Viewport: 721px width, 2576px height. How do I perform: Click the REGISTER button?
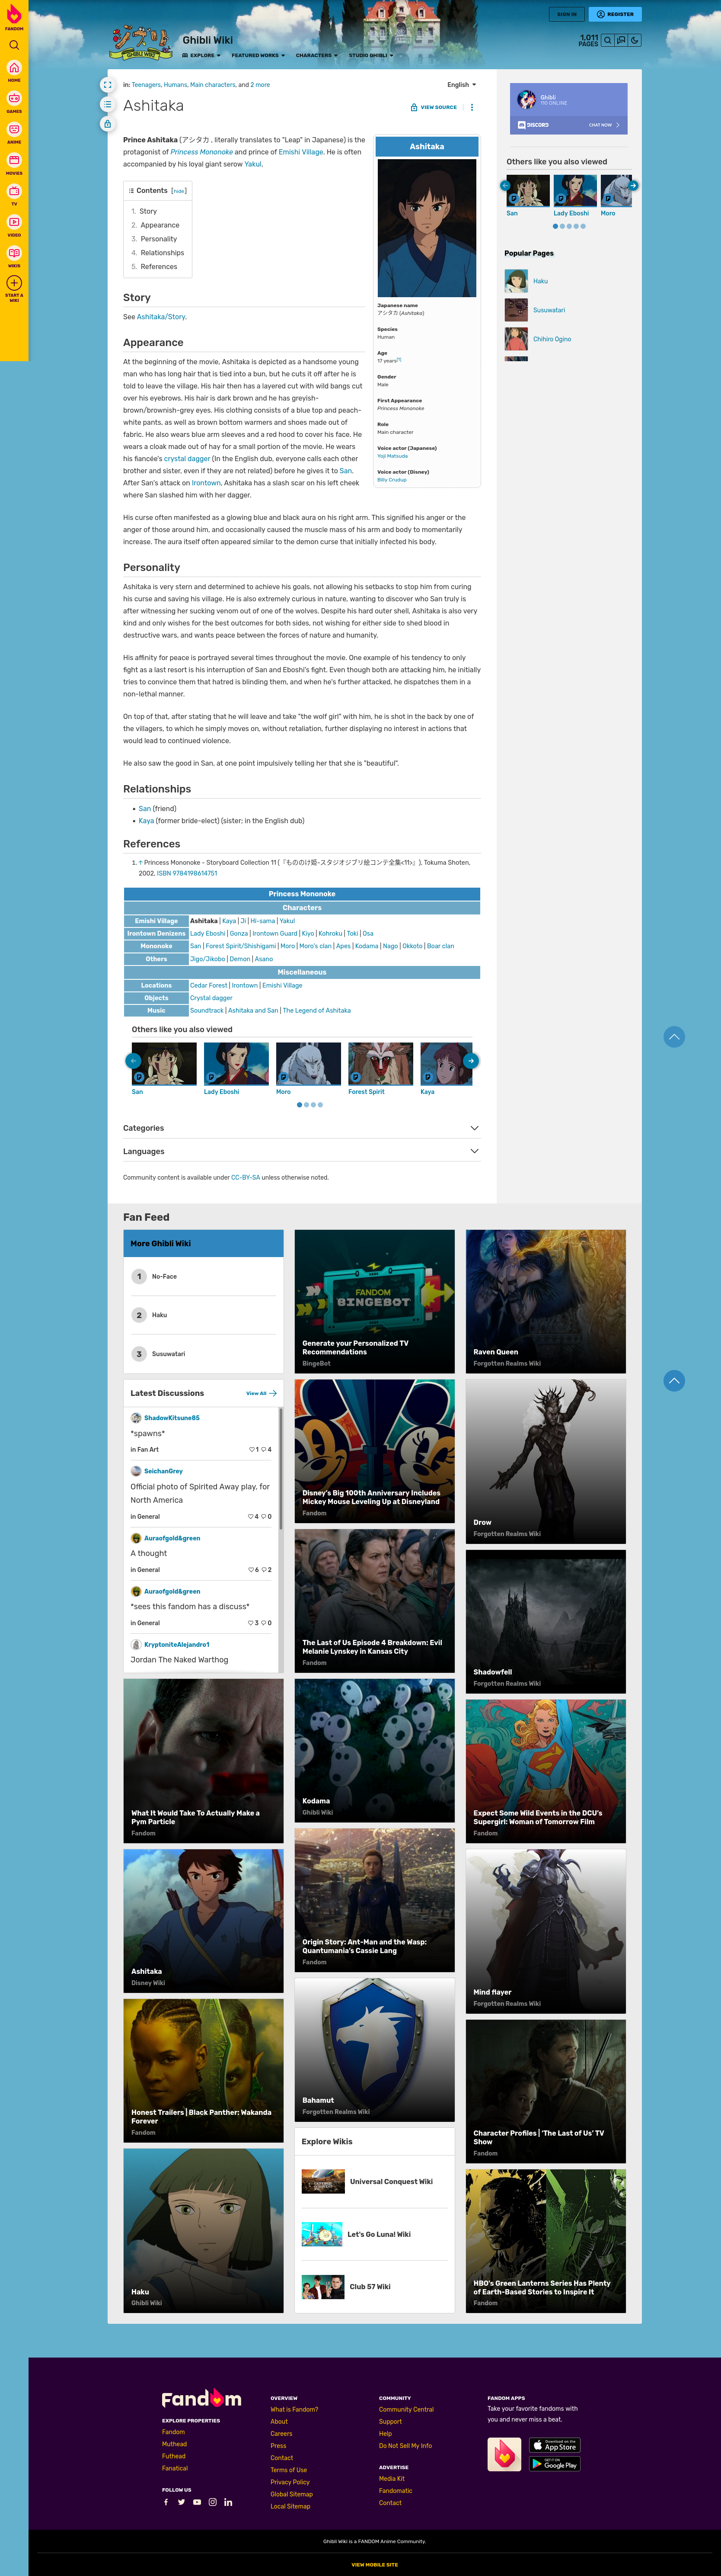(615, 13)
